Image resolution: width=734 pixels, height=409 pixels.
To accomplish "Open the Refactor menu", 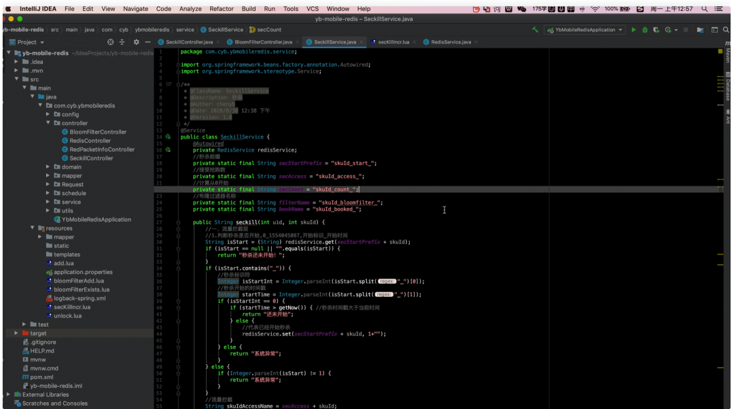I will (x=221, y=9).
